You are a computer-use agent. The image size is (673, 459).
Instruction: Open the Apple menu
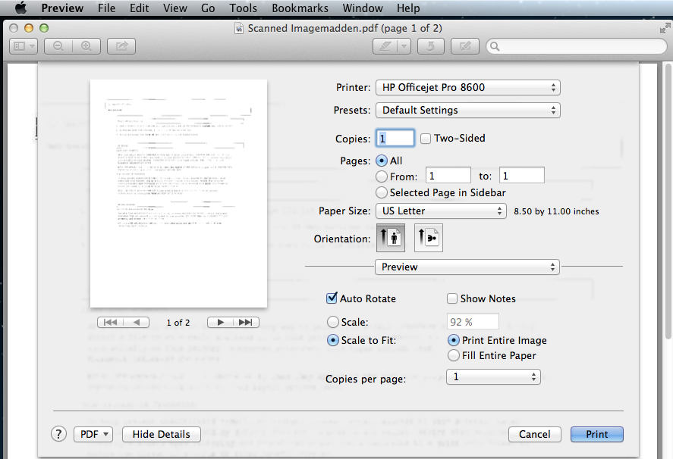[20, 8]
